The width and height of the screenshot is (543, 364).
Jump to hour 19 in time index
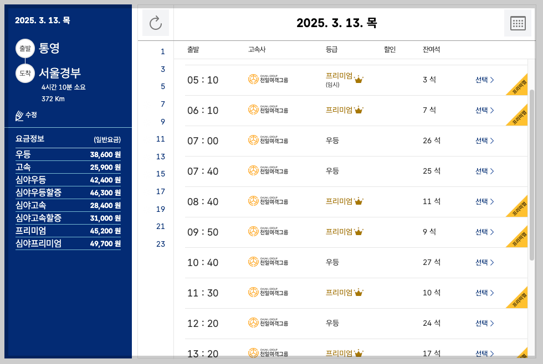(x=160, y=209)
